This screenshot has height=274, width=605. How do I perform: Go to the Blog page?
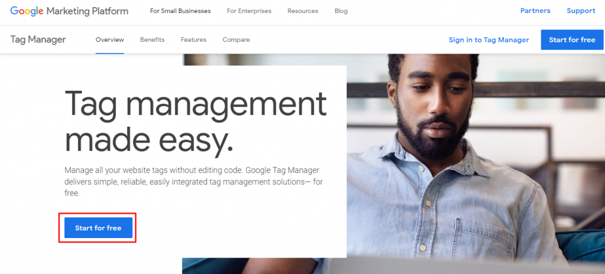pos(341,11)
